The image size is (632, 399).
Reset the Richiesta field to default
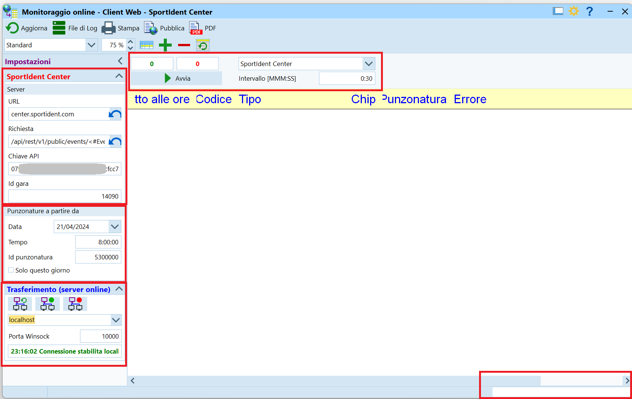115,142
